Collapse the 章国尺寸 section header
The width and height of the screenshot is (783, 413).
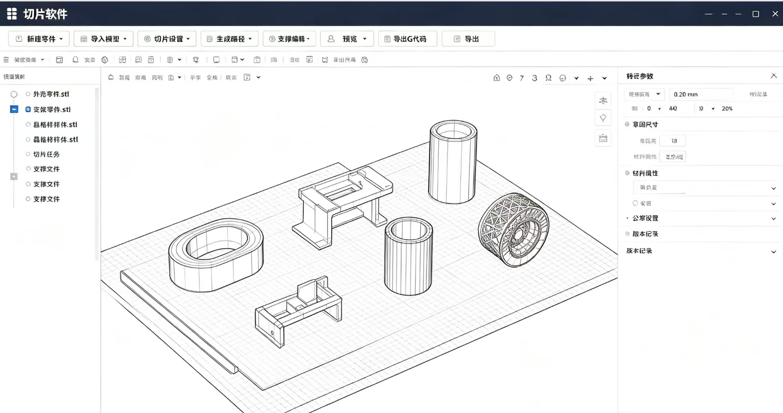tap(645, 124)
